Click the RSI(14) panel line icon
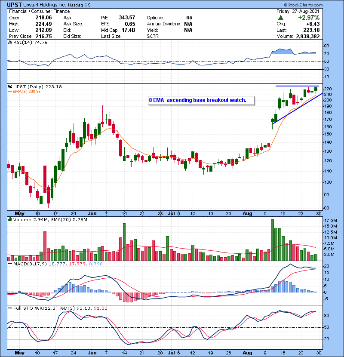Image resolution: width=344 pixels, height=357 pixels. (10, 42)
